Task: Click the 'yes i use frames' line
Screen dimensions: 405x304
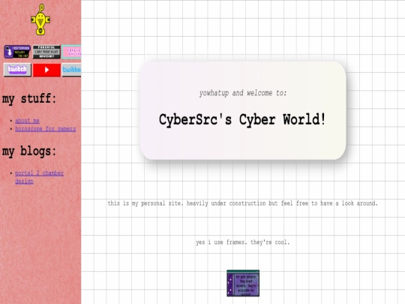Action: (x=242, y=242)
